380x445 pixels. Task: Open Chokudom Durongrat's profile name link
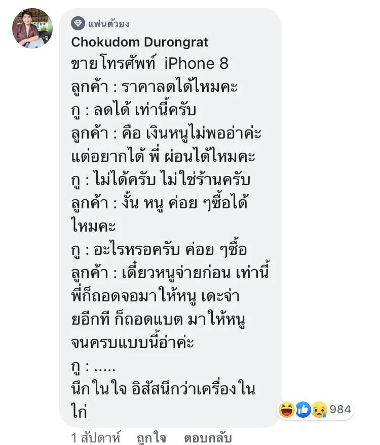click(x=140, y=42)
